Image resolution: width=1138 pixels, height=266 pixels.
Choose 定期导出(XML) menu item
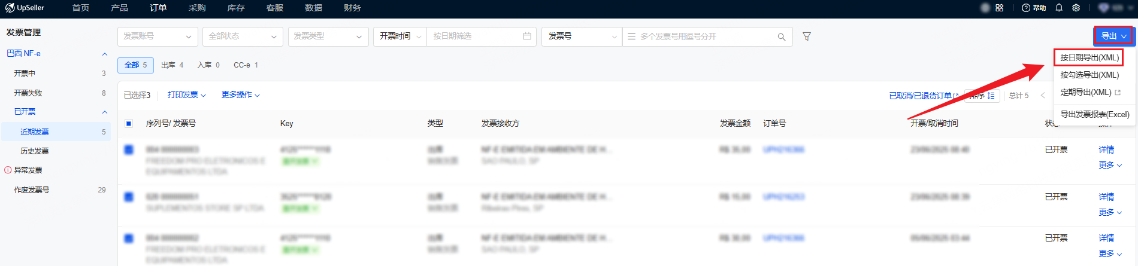[x=1090, y=92]
